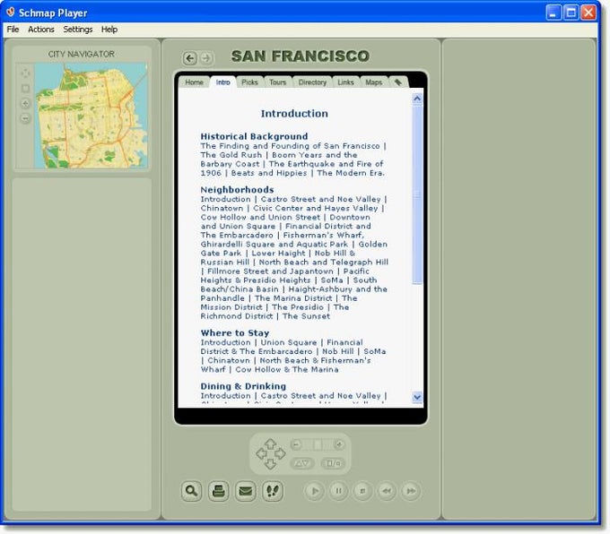
Task: Click City Navigator pan arrows icon
Action: [25, 73]
